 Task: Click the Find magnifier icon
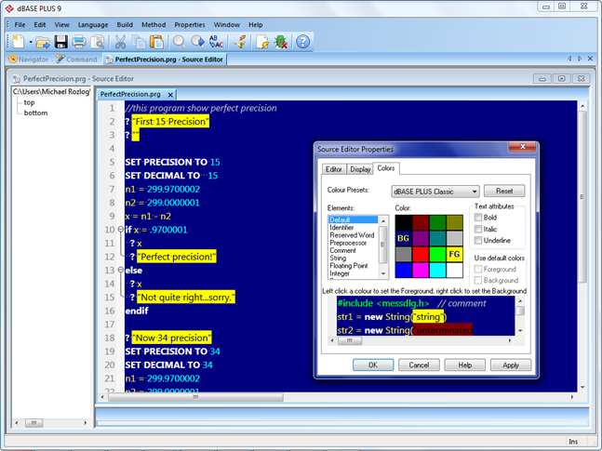coord(179,42)
